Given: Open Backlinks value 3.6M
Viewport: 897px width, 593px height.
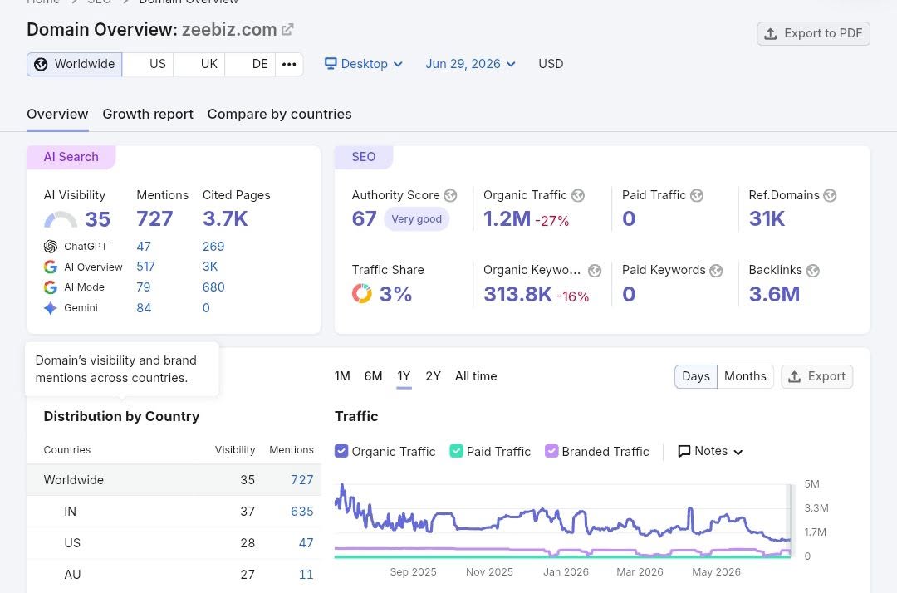Looking at the screenshot, I should 774,295.
